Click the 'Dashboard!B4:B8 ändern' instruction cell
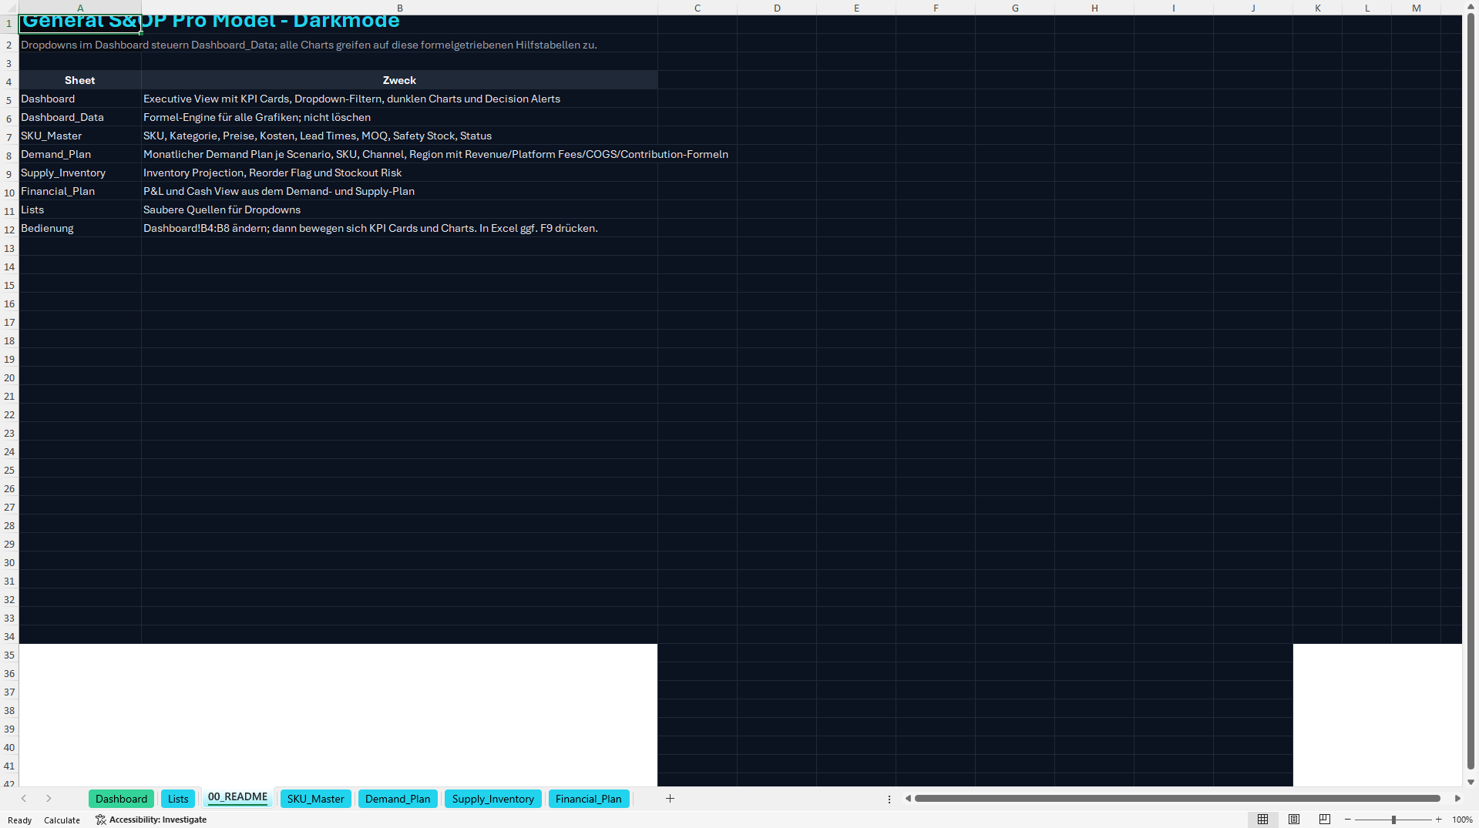Screen dimensions: 1479x828 [x=399, y=228]
